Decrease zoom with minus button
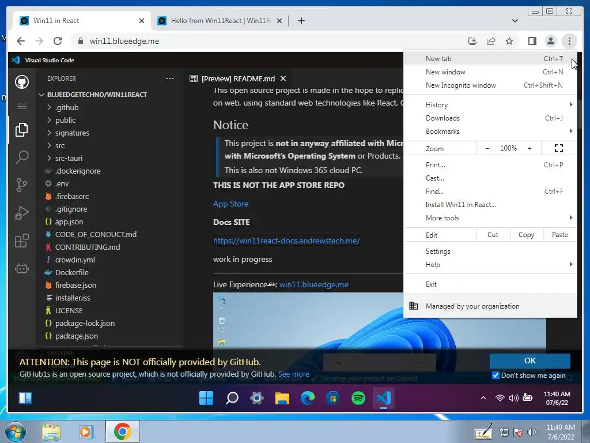 pyautogui.click(x=487, y=148)
